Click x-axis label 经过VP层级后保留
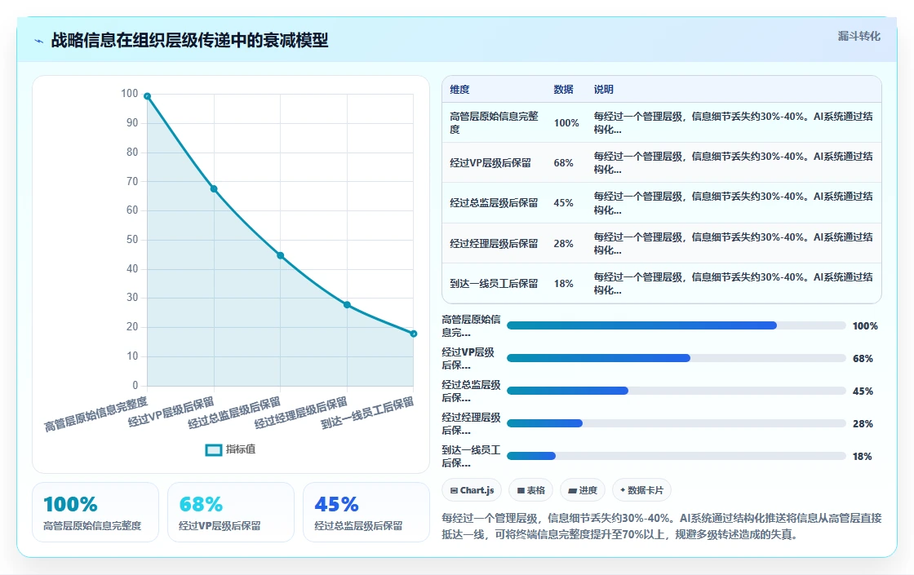The width and height of the screenshot is (914, 575). tap(171, 412)
